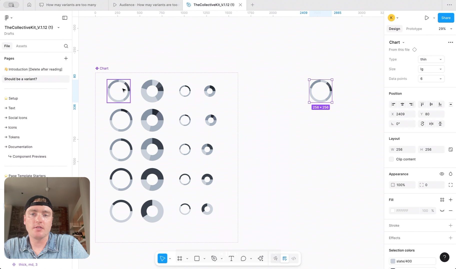Switch to the Assets tab

point(21,46)
